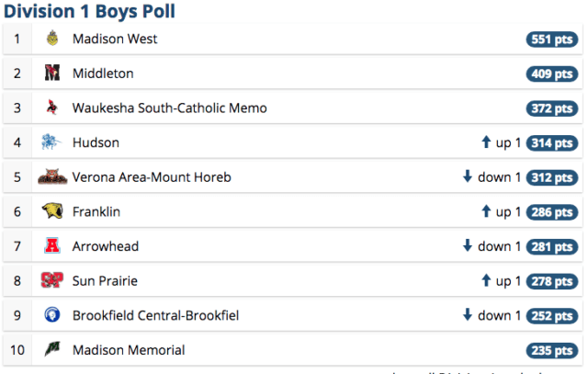Click the Middleton M logo
Viewport: 588px width, 374px height.
(x=52, y=73)
